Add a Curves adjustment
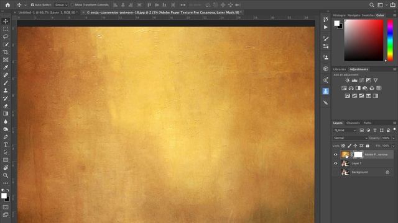This screenshot has height=223, width=398. click(x=361, y=81)
